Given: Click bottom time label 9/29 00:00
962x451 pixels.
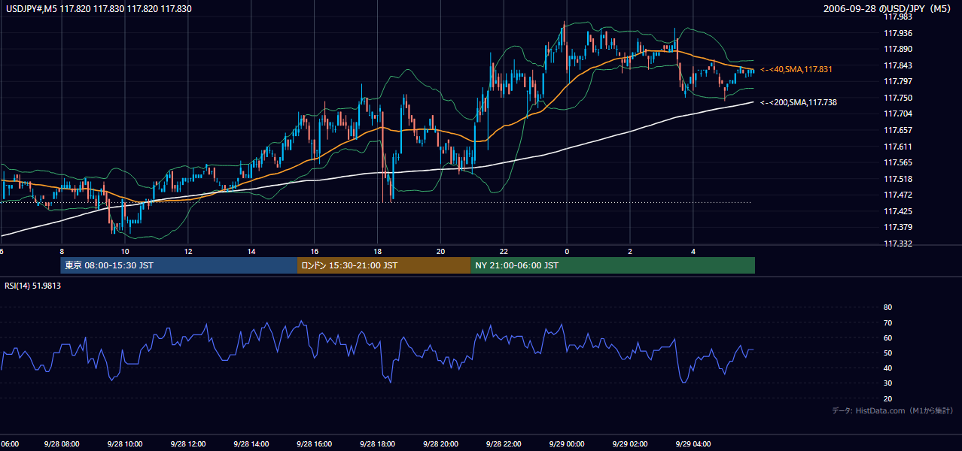Looking at the screenshot, I should pyautogui.click(x=567, y=444).
